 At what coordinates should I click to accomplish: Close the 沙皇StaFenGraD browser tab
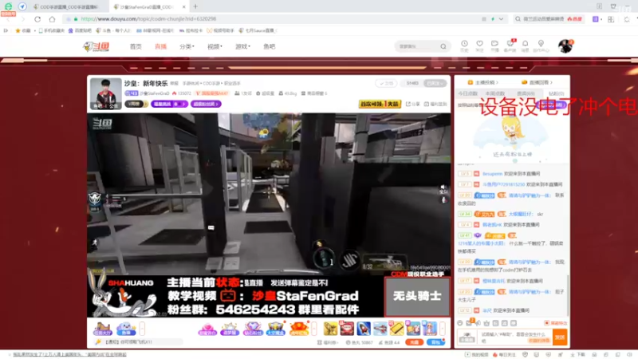tap(184, 6)
